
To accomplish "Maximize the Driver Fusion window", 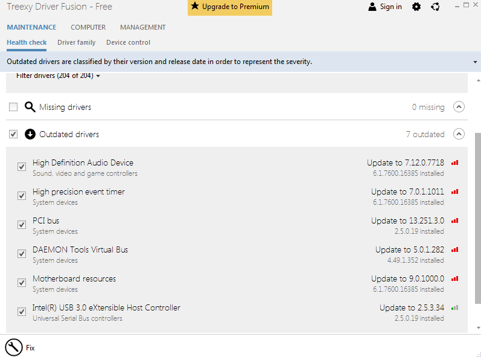I will point(466,5).
